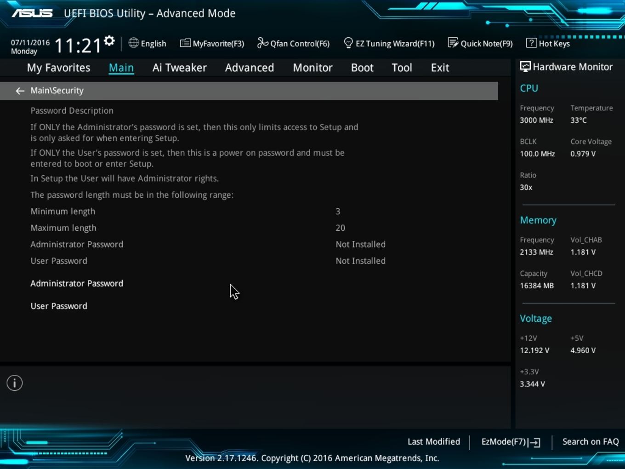
Task: Click the settings gear next to the clock
Action: [x=109, y=41]
